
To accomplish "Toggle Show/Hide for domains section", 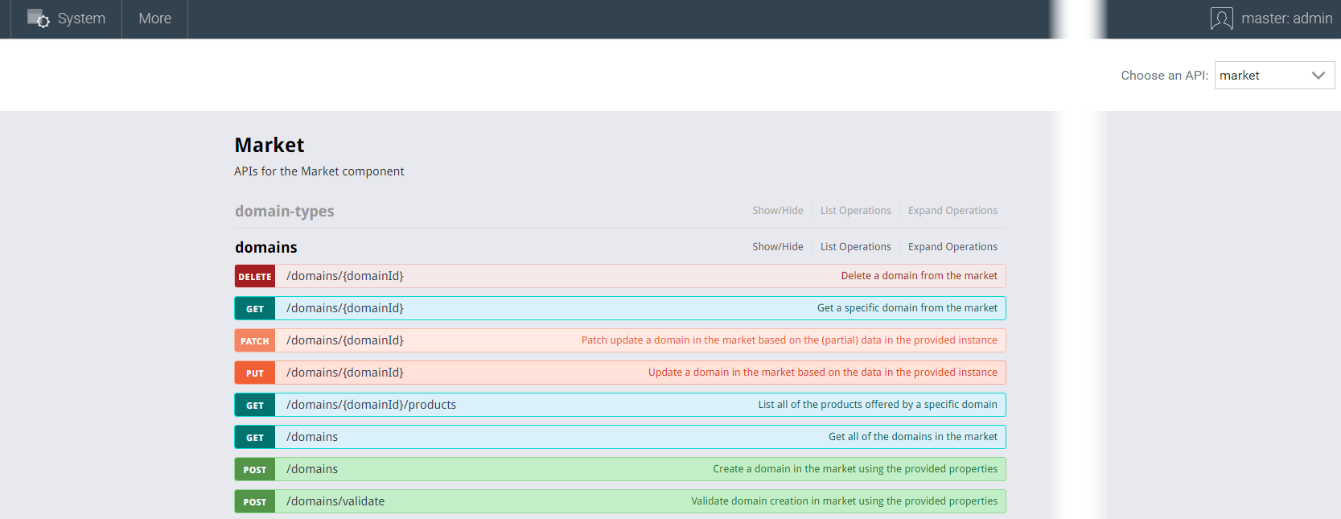I will click(777, 247).
